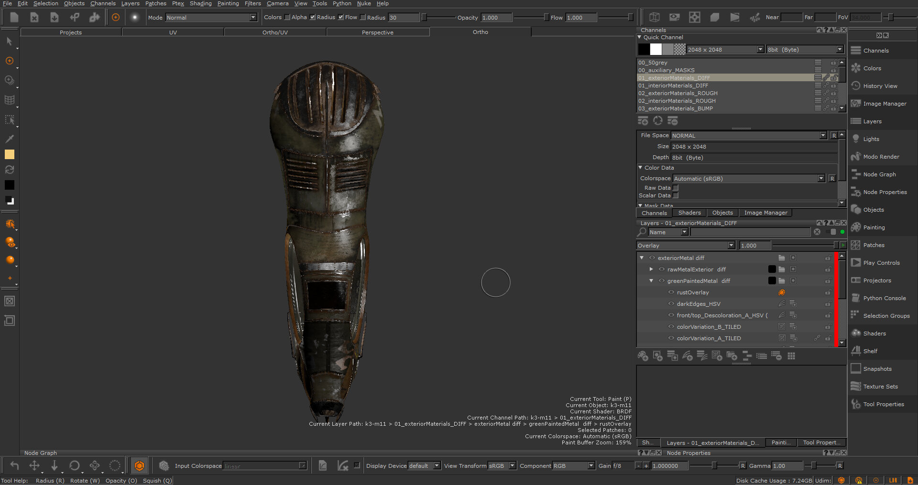Open the Python Console palette
918x485 pixels.
click(884, 298)
